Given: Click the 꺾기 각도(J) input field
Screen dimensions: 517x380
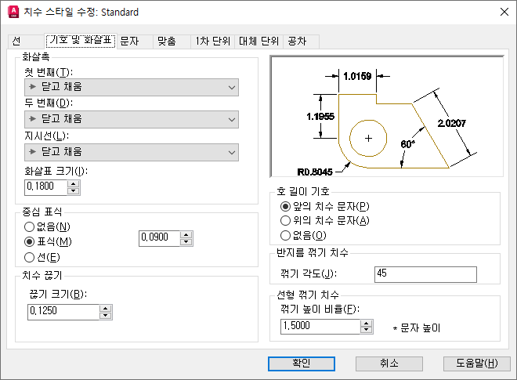Looking at the screenshot, I should pos(425,274).
